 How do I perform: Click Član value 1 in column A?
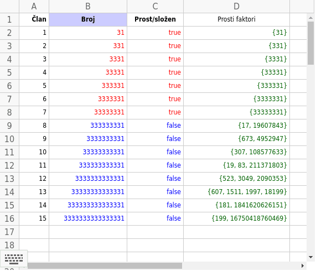point(34,33)
